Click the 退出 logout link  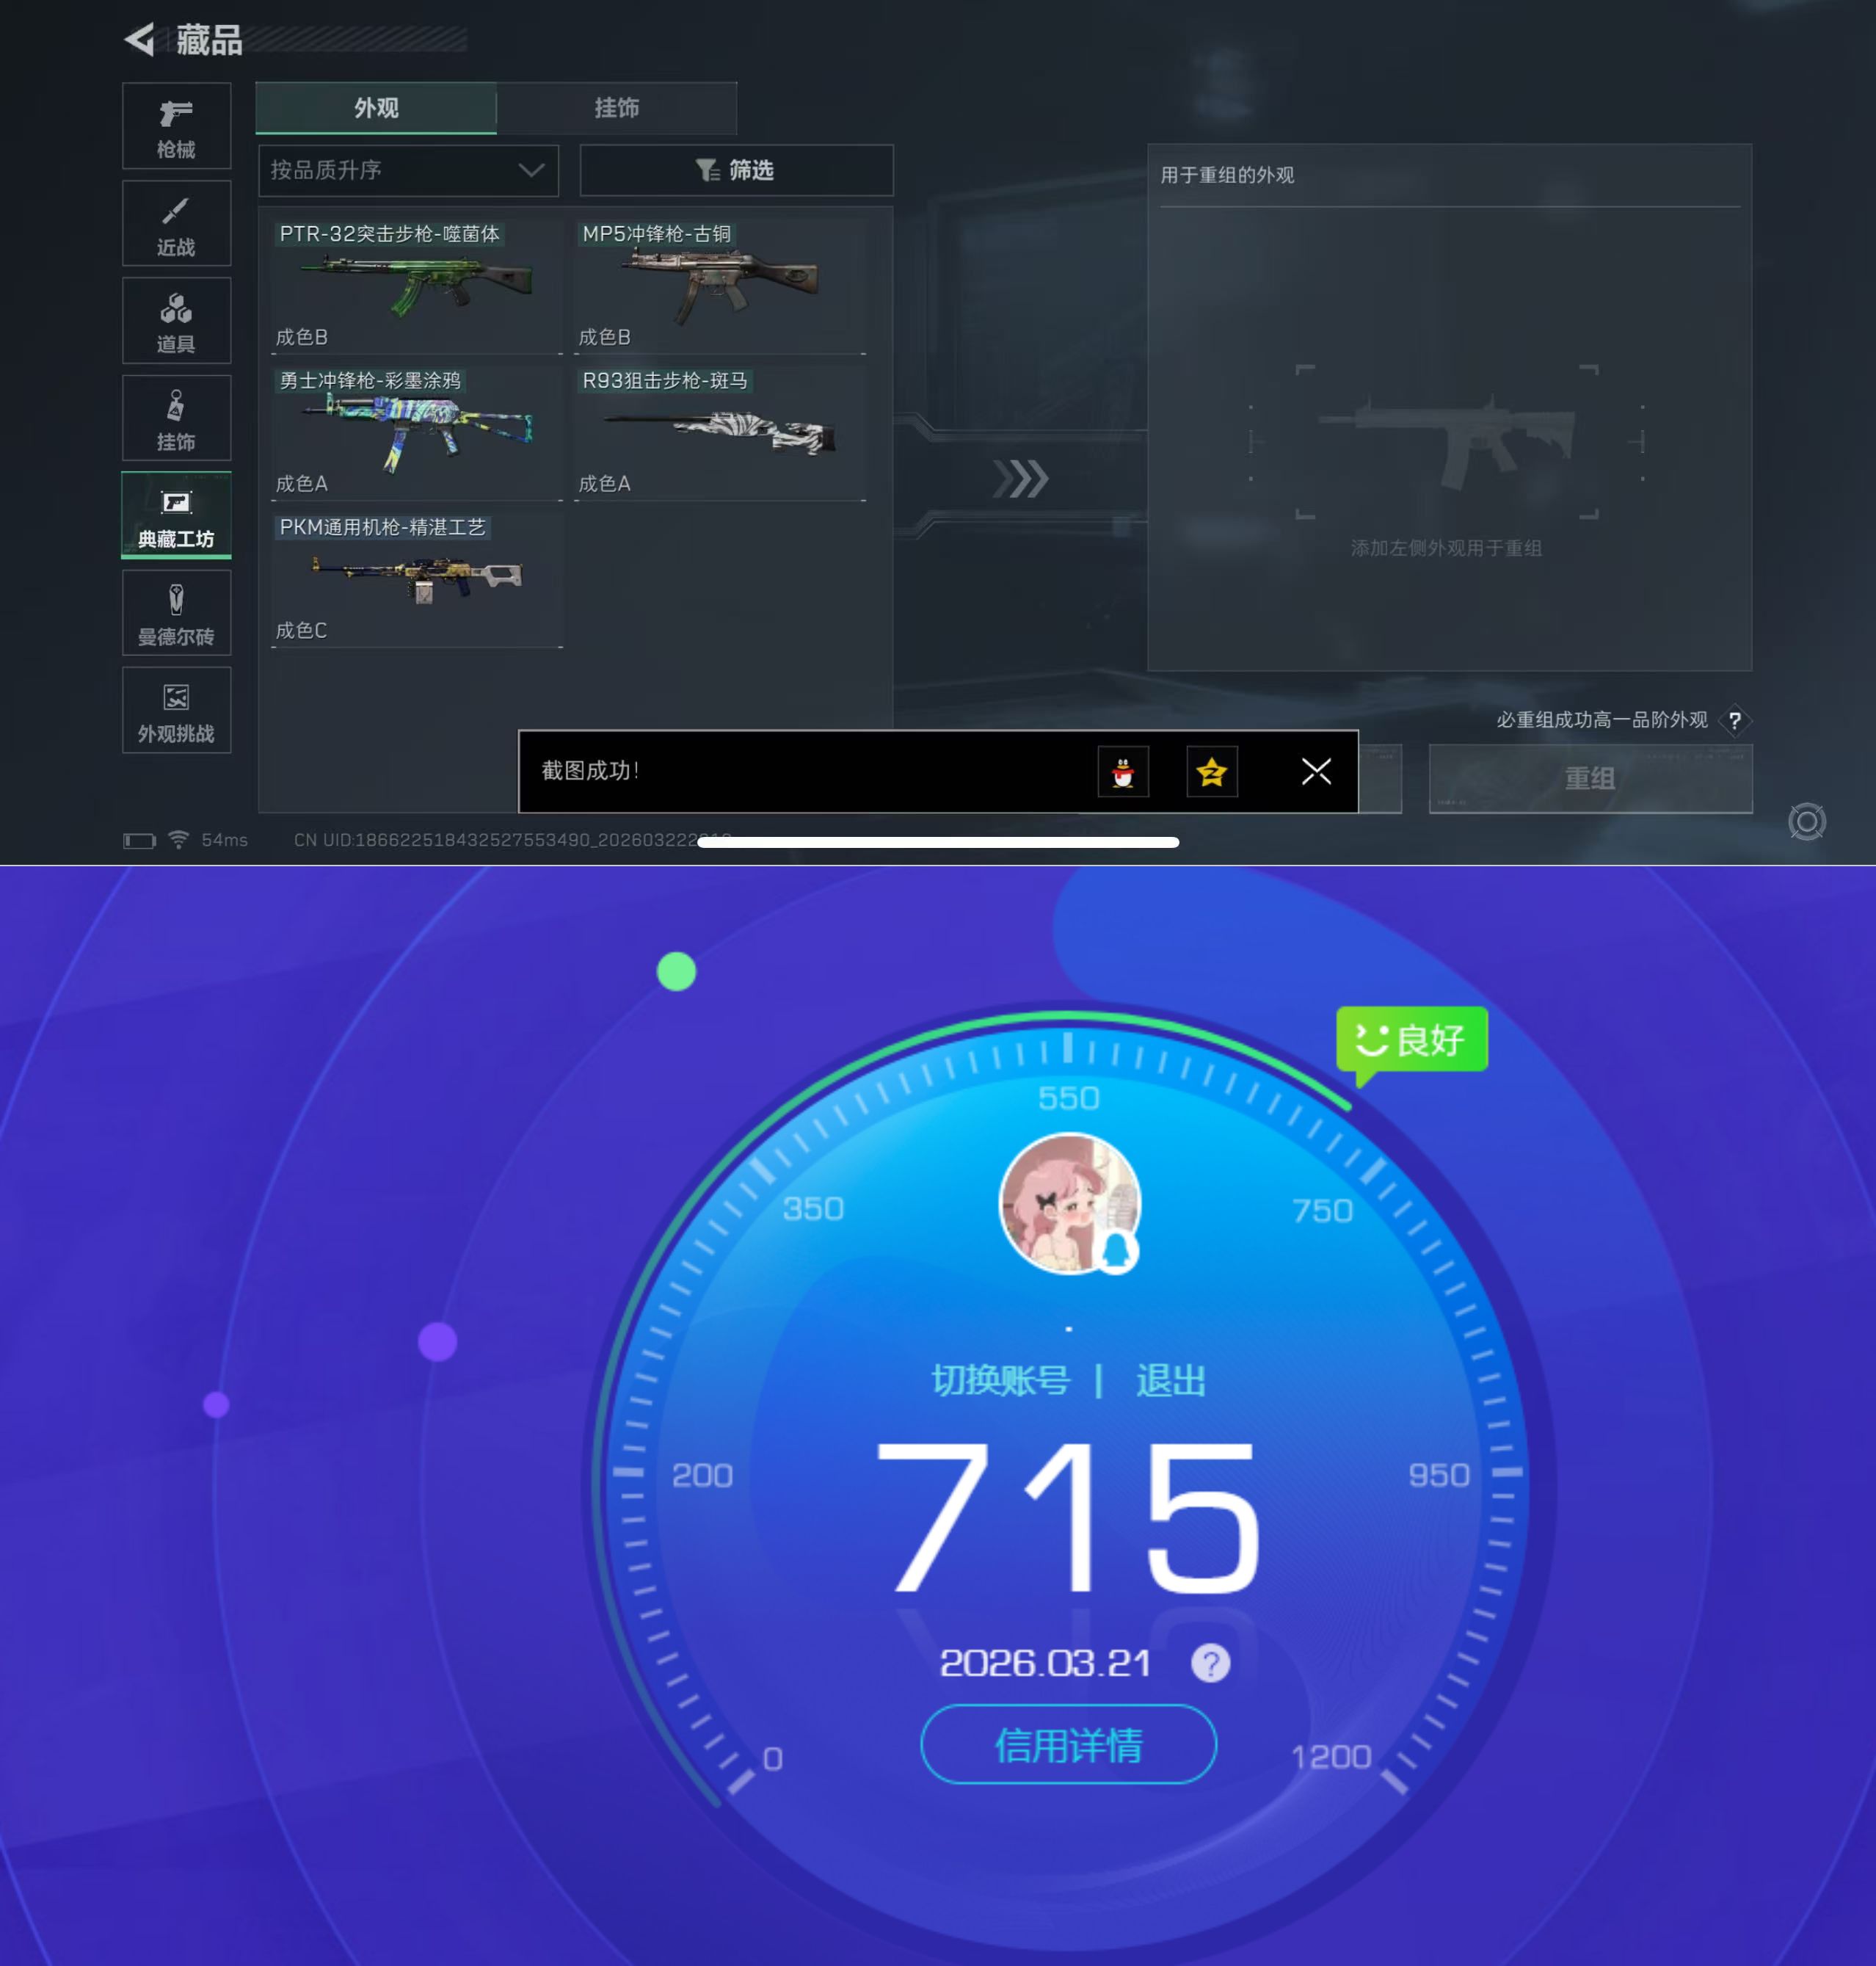1170,1381
